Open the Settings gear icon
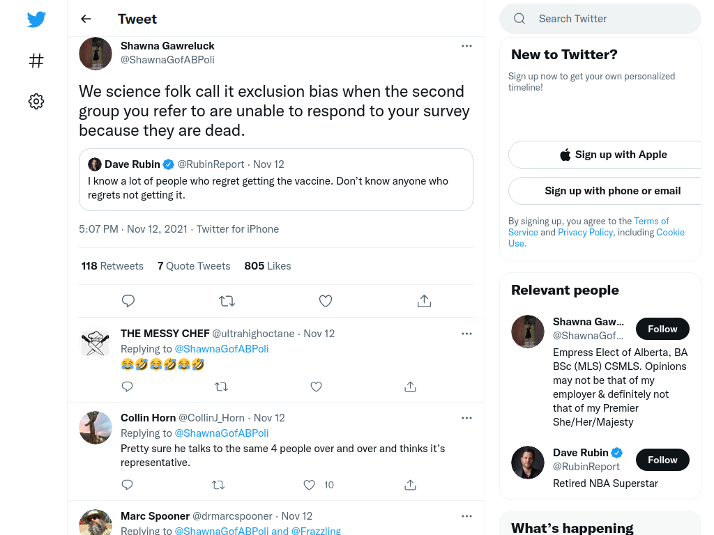This screenshot has height=535, width=714. click(x=36, y=102)
